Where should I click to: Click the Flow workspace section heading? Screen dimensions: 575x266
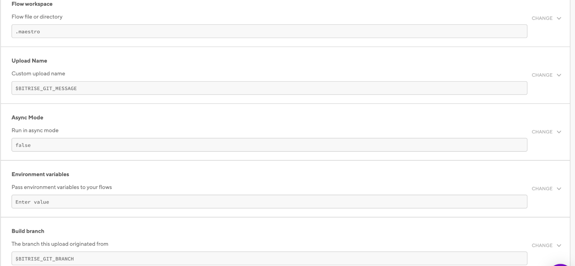click(x=32, y=4)
